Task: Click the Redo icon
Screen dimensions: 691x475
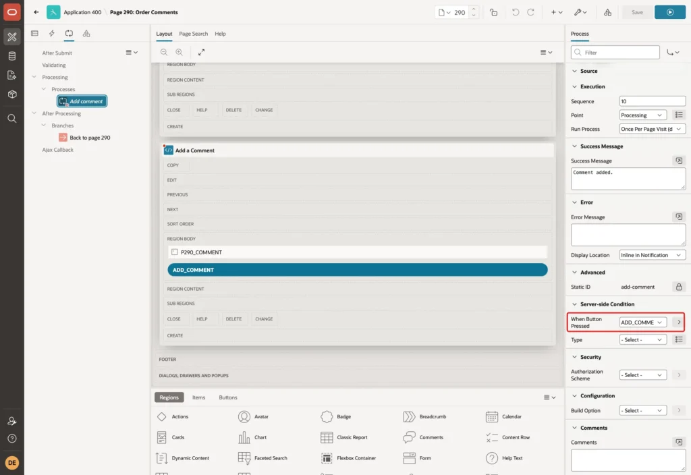Action: coord(530,12)
